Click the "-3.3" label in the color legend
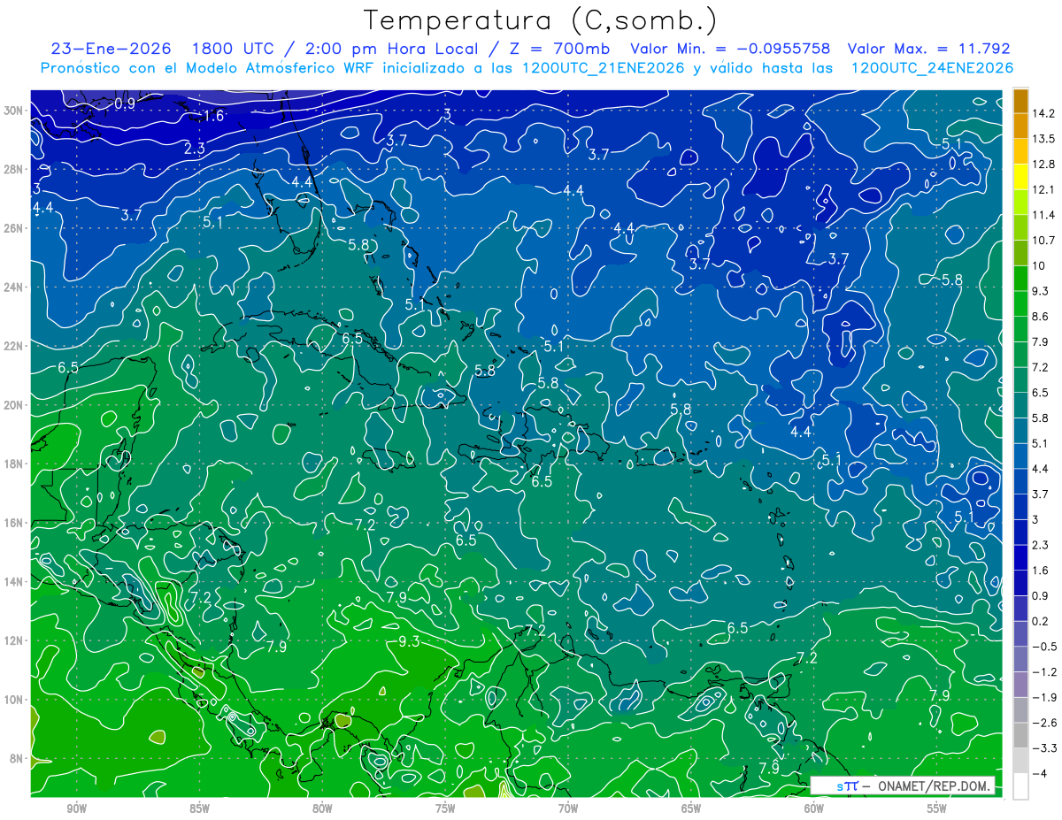Image resolution: width=1062 pixels, height=820 pixels. (1045, 748)
